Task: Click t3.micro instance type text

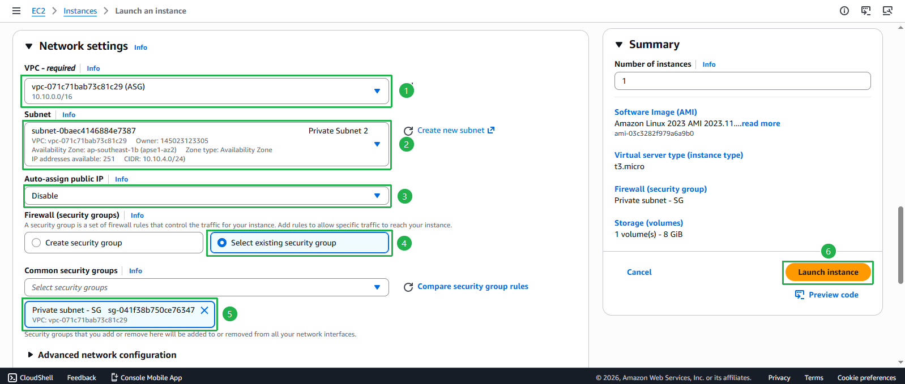Action: pos(629,166)
